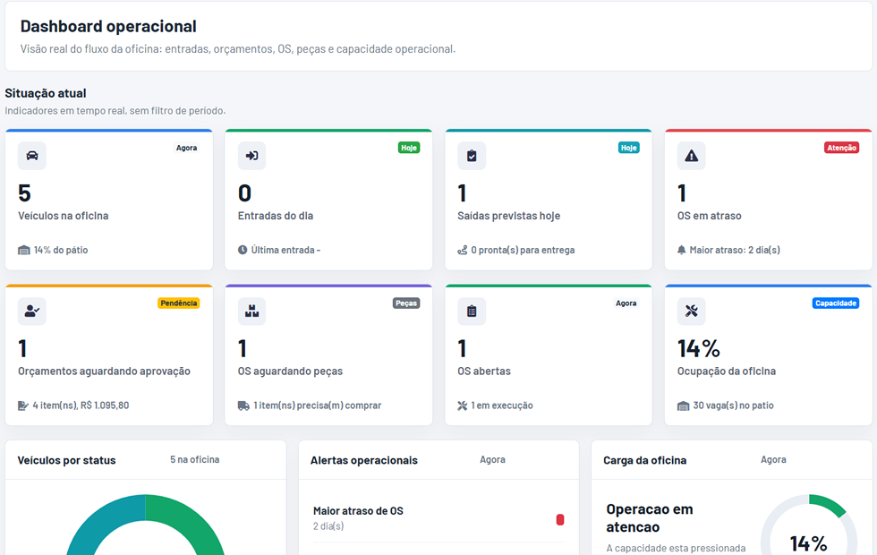Click Orçamentos aguardando aprovação label

(104, 371)
